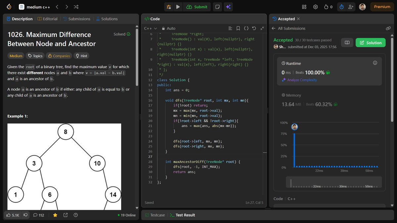Click the green Submit button
Viewport: 397px width, 223px height.
point(197,7)
